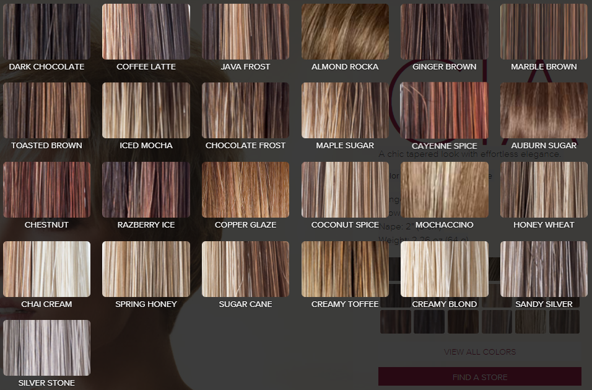Pick the Honey Wheat swatch
This screenshot has width=592, height=390.
(544, 190)
